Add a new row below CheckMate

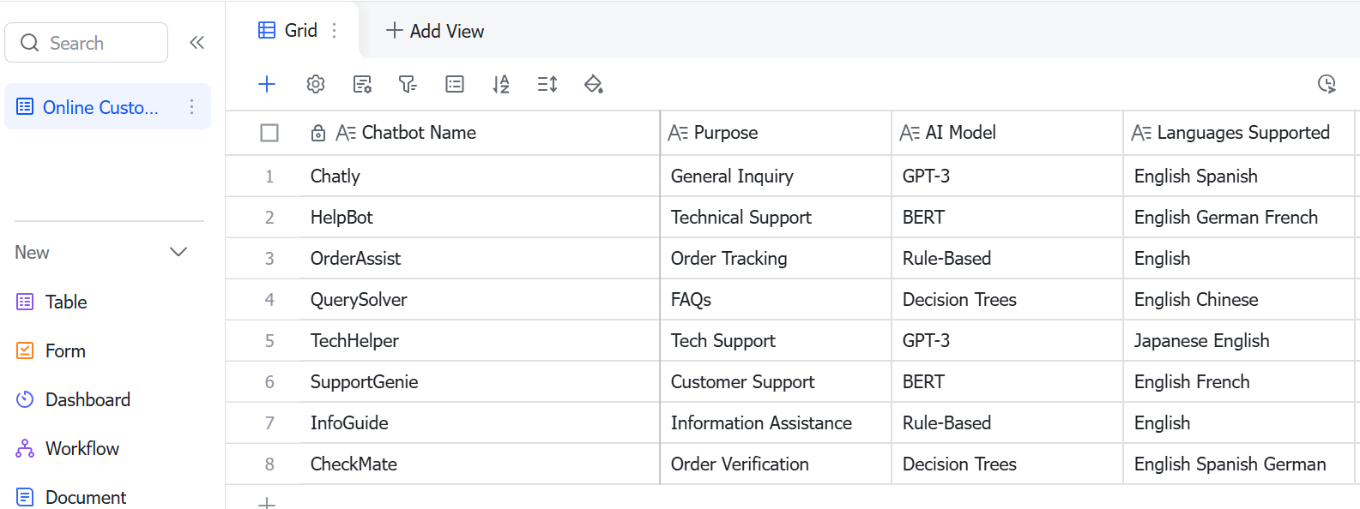(267, 502)
